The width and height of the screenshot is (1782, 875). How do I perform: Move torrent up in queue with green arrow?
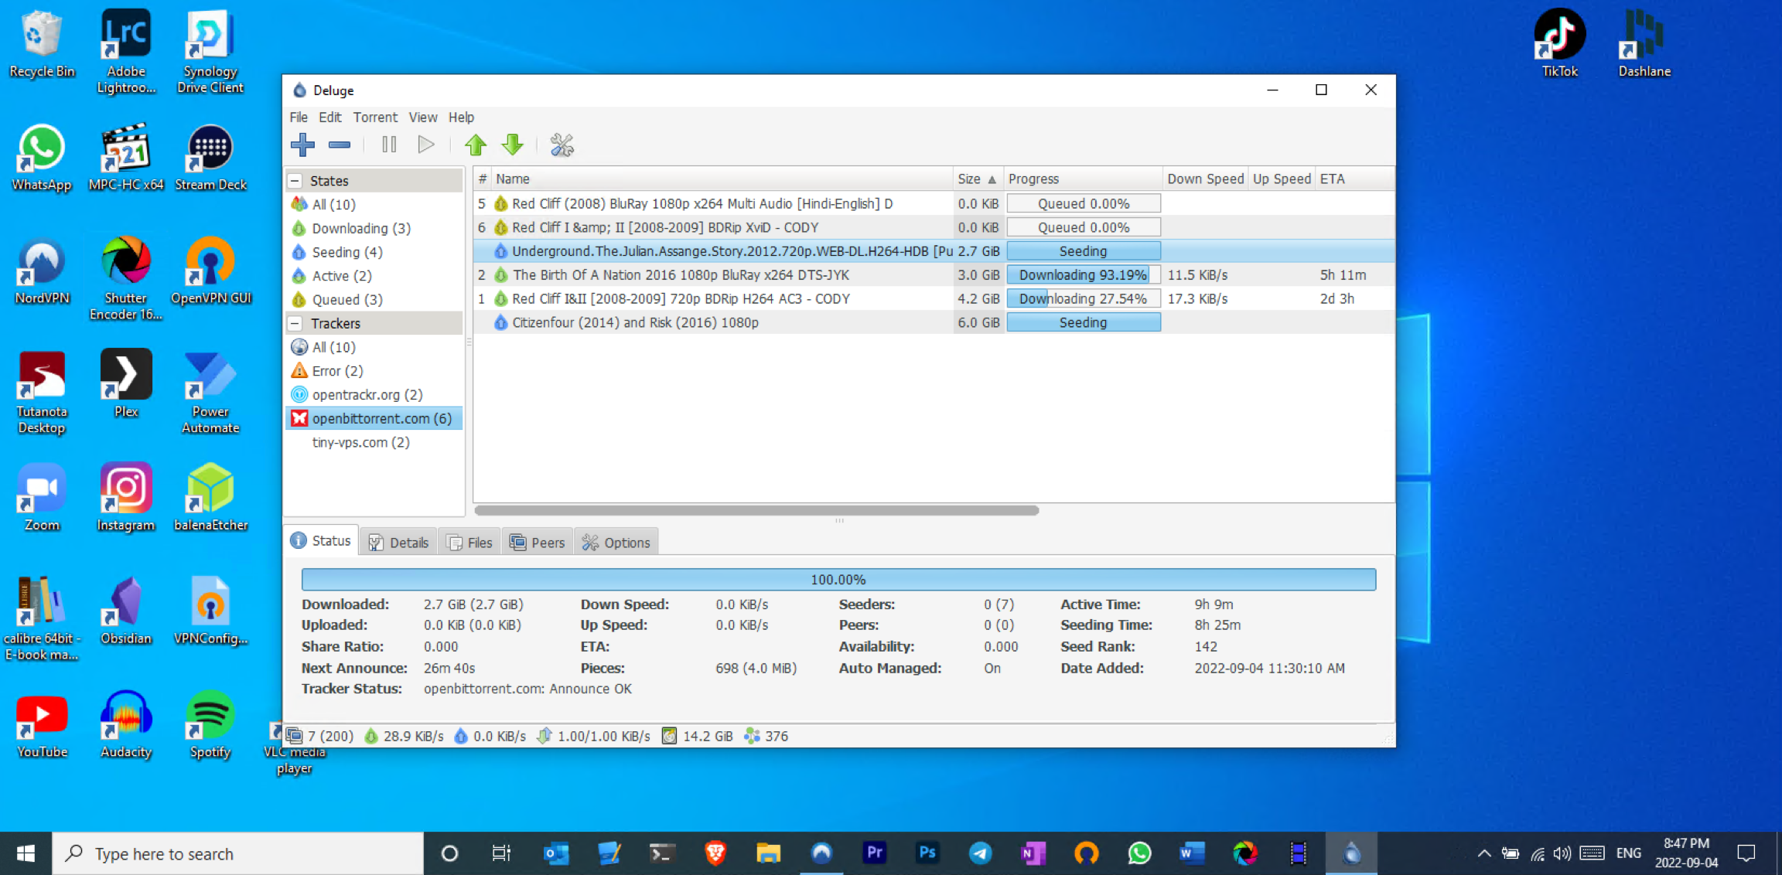[476, 145]
